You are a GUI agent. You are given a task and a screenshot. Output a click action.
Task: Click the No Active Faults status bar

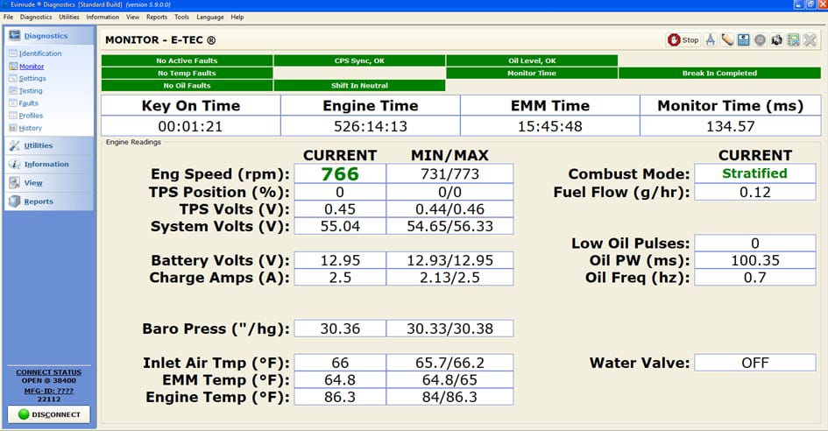[187, 60]
